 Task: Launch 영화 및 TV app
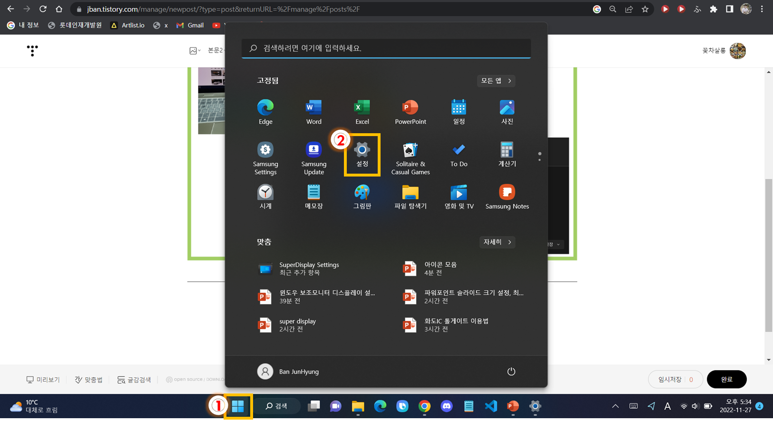tap(459, 197)
